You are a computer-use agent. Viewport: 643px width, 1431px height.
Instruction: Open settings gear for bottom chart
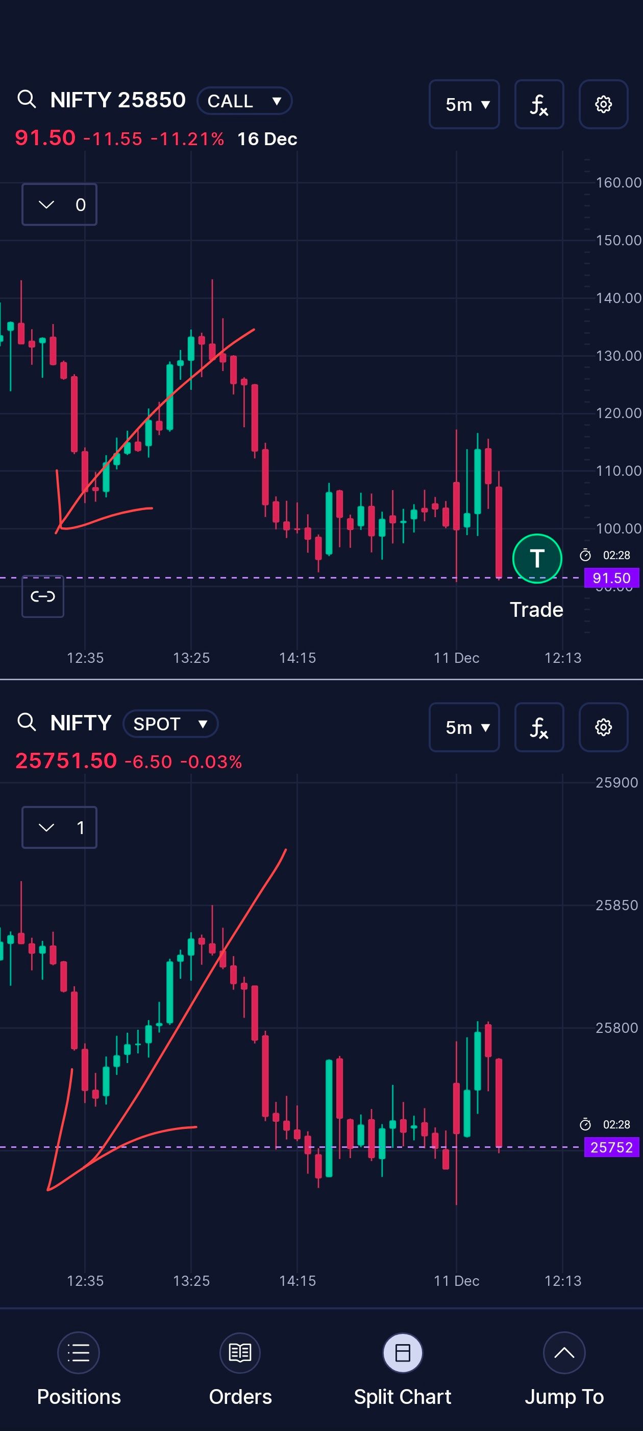tap(603, 727)
